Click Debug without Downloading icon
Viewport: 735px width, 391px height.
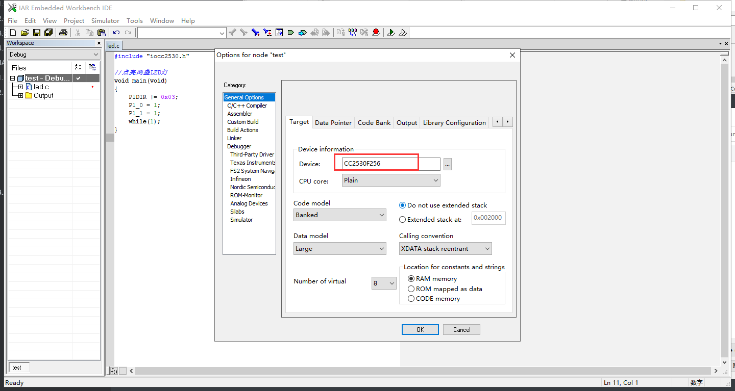coord(403,33)
